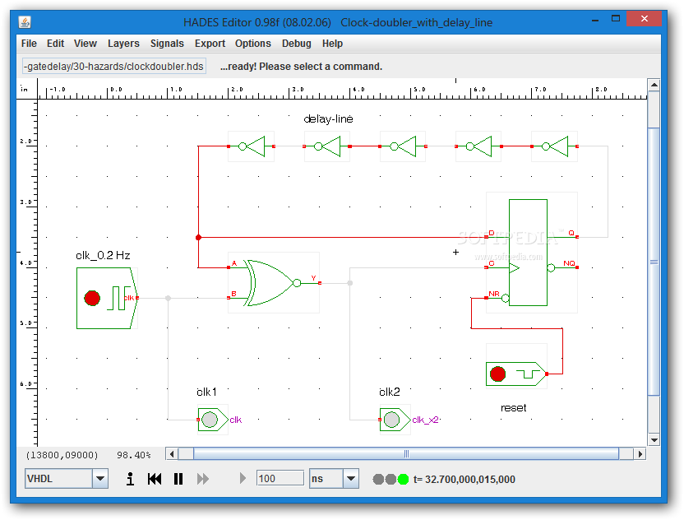684x520 pixels.
Task: Click the clock waveform symbol in clock generator
Action: click(118, 298)
